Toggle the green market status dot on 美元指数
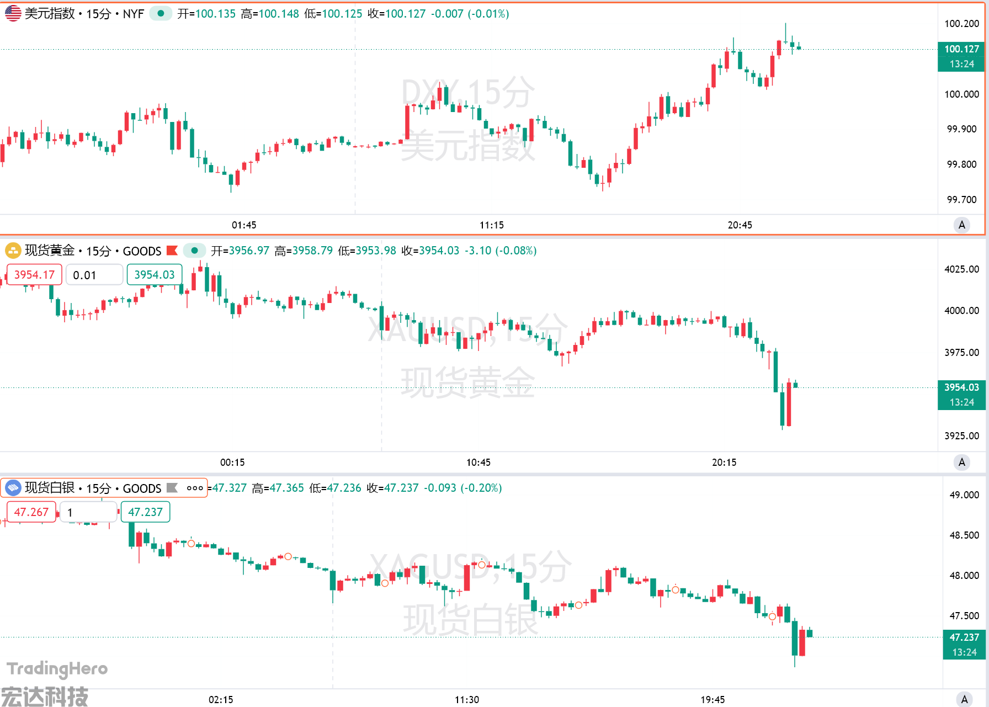 click(161, 13)
